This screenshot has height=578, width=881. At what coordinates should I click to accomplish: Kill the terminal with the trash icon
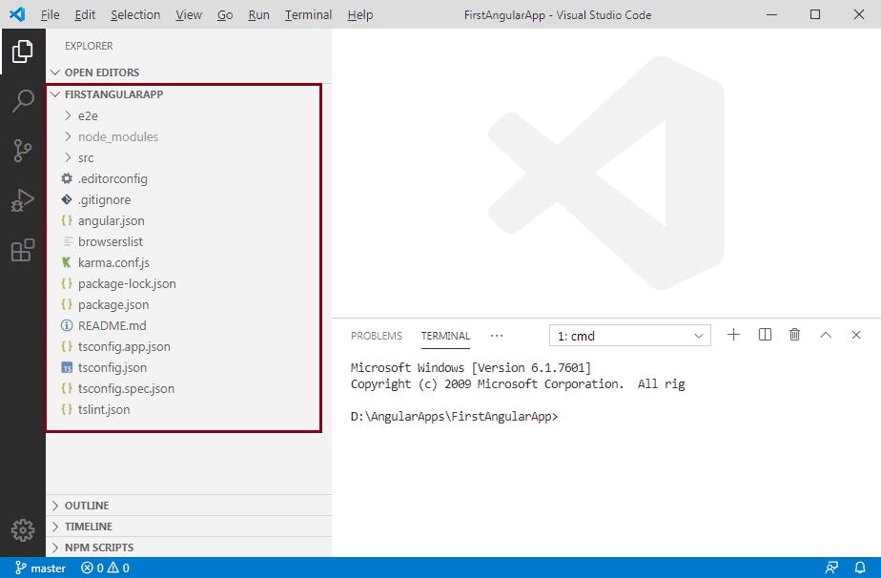tap(795, 335)
